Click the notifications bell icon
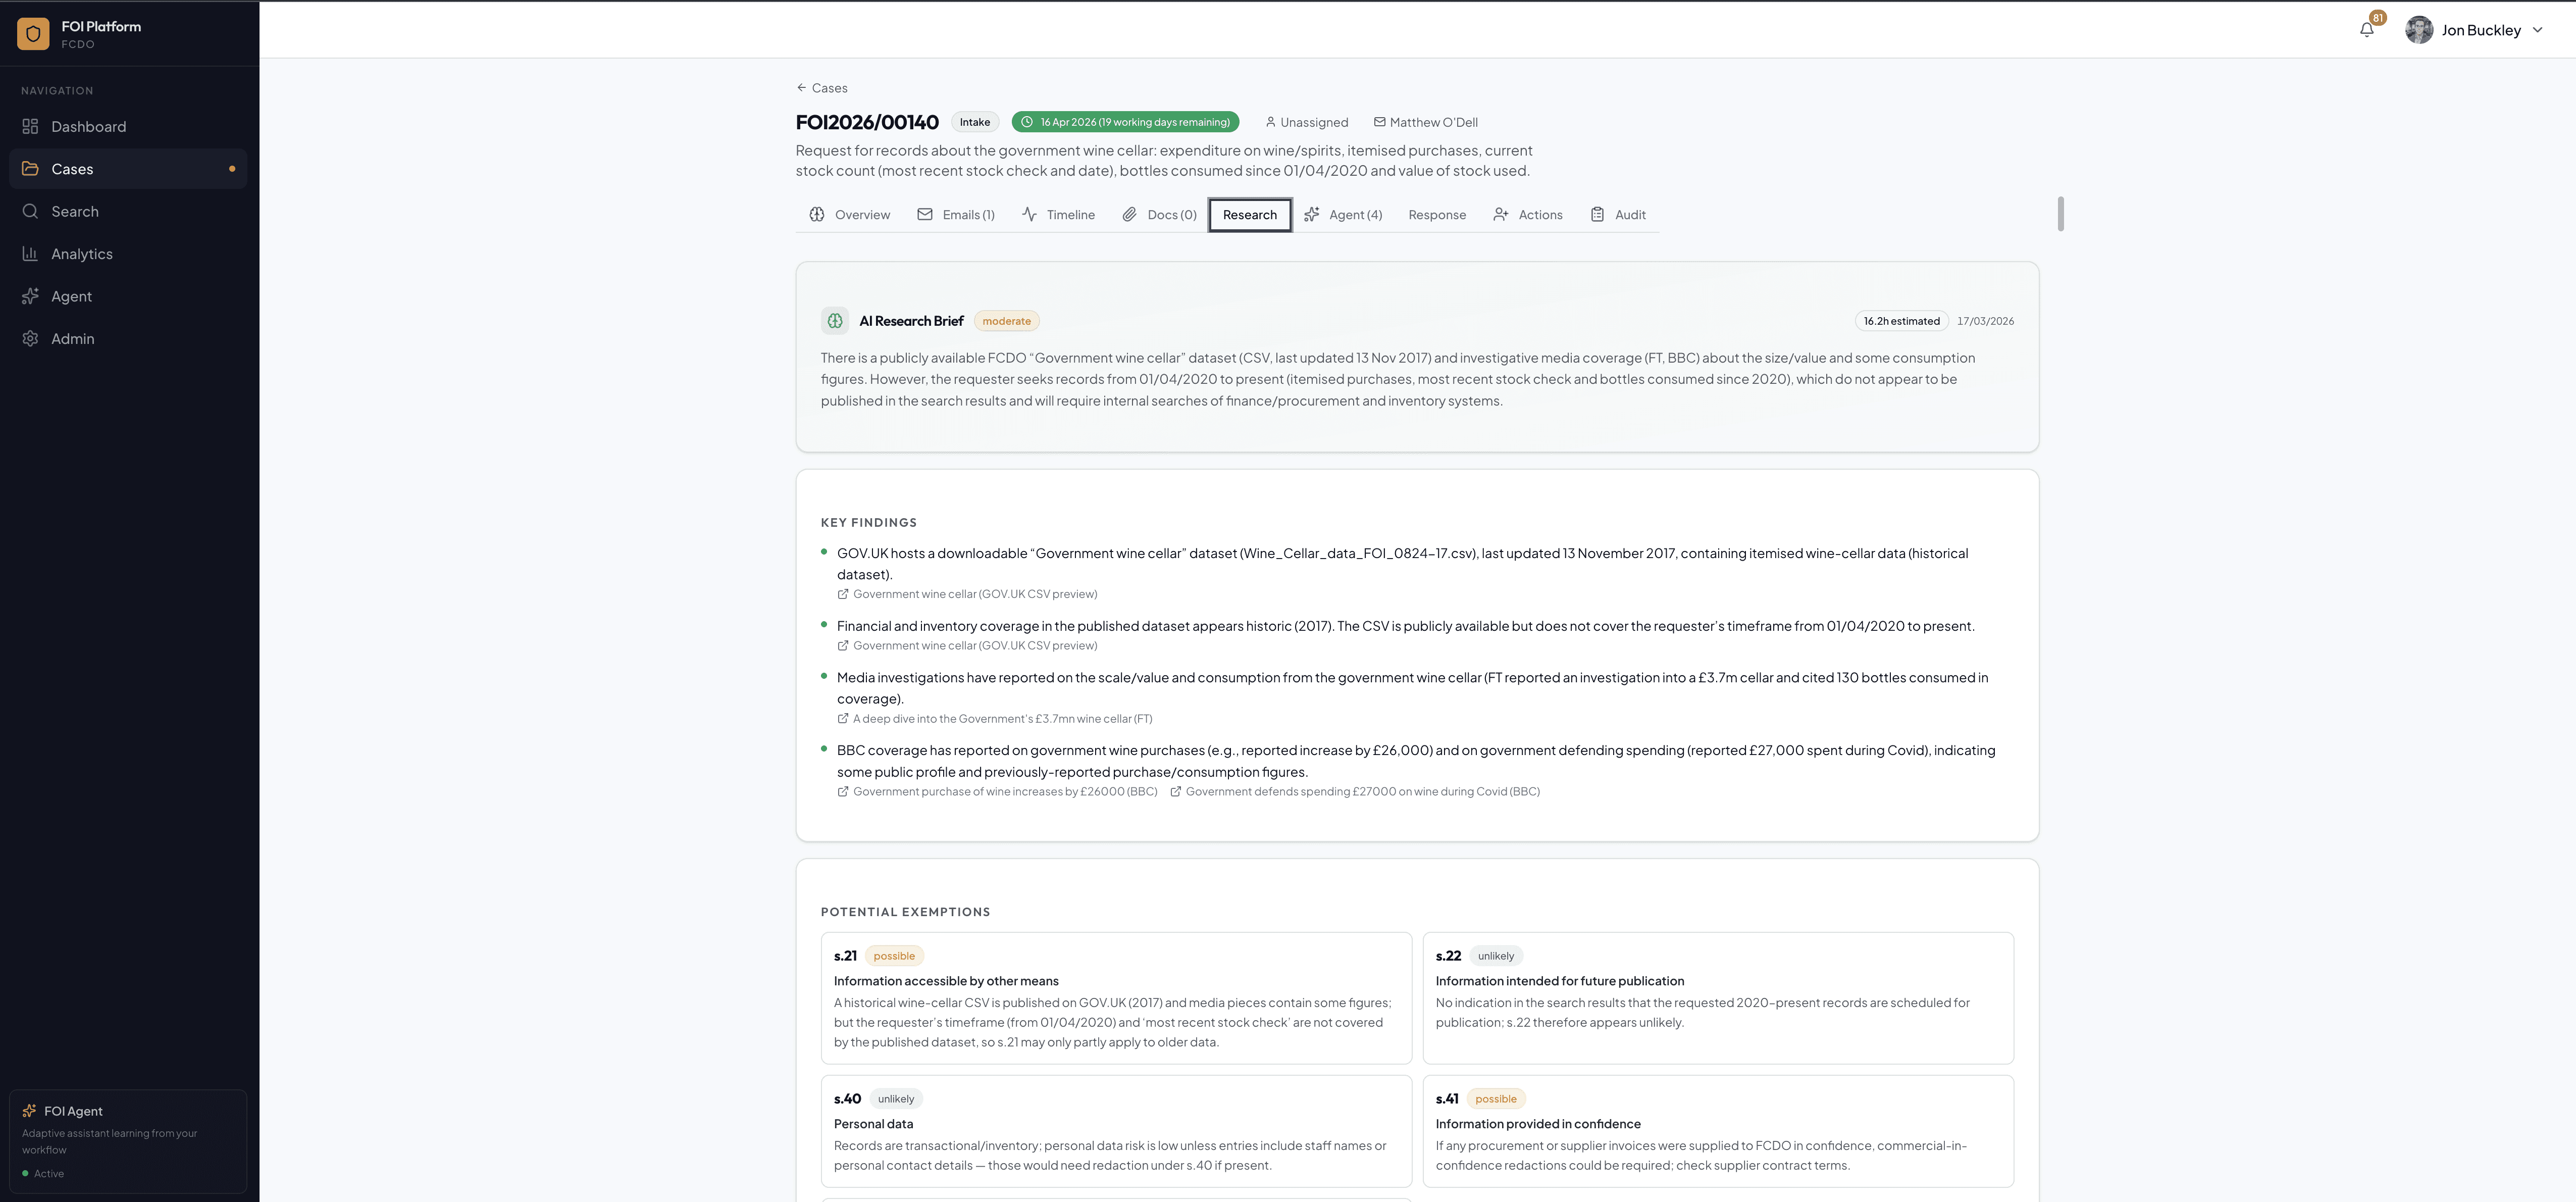Screen dimensions: 2576x1202 click(x=2366, y=30)
